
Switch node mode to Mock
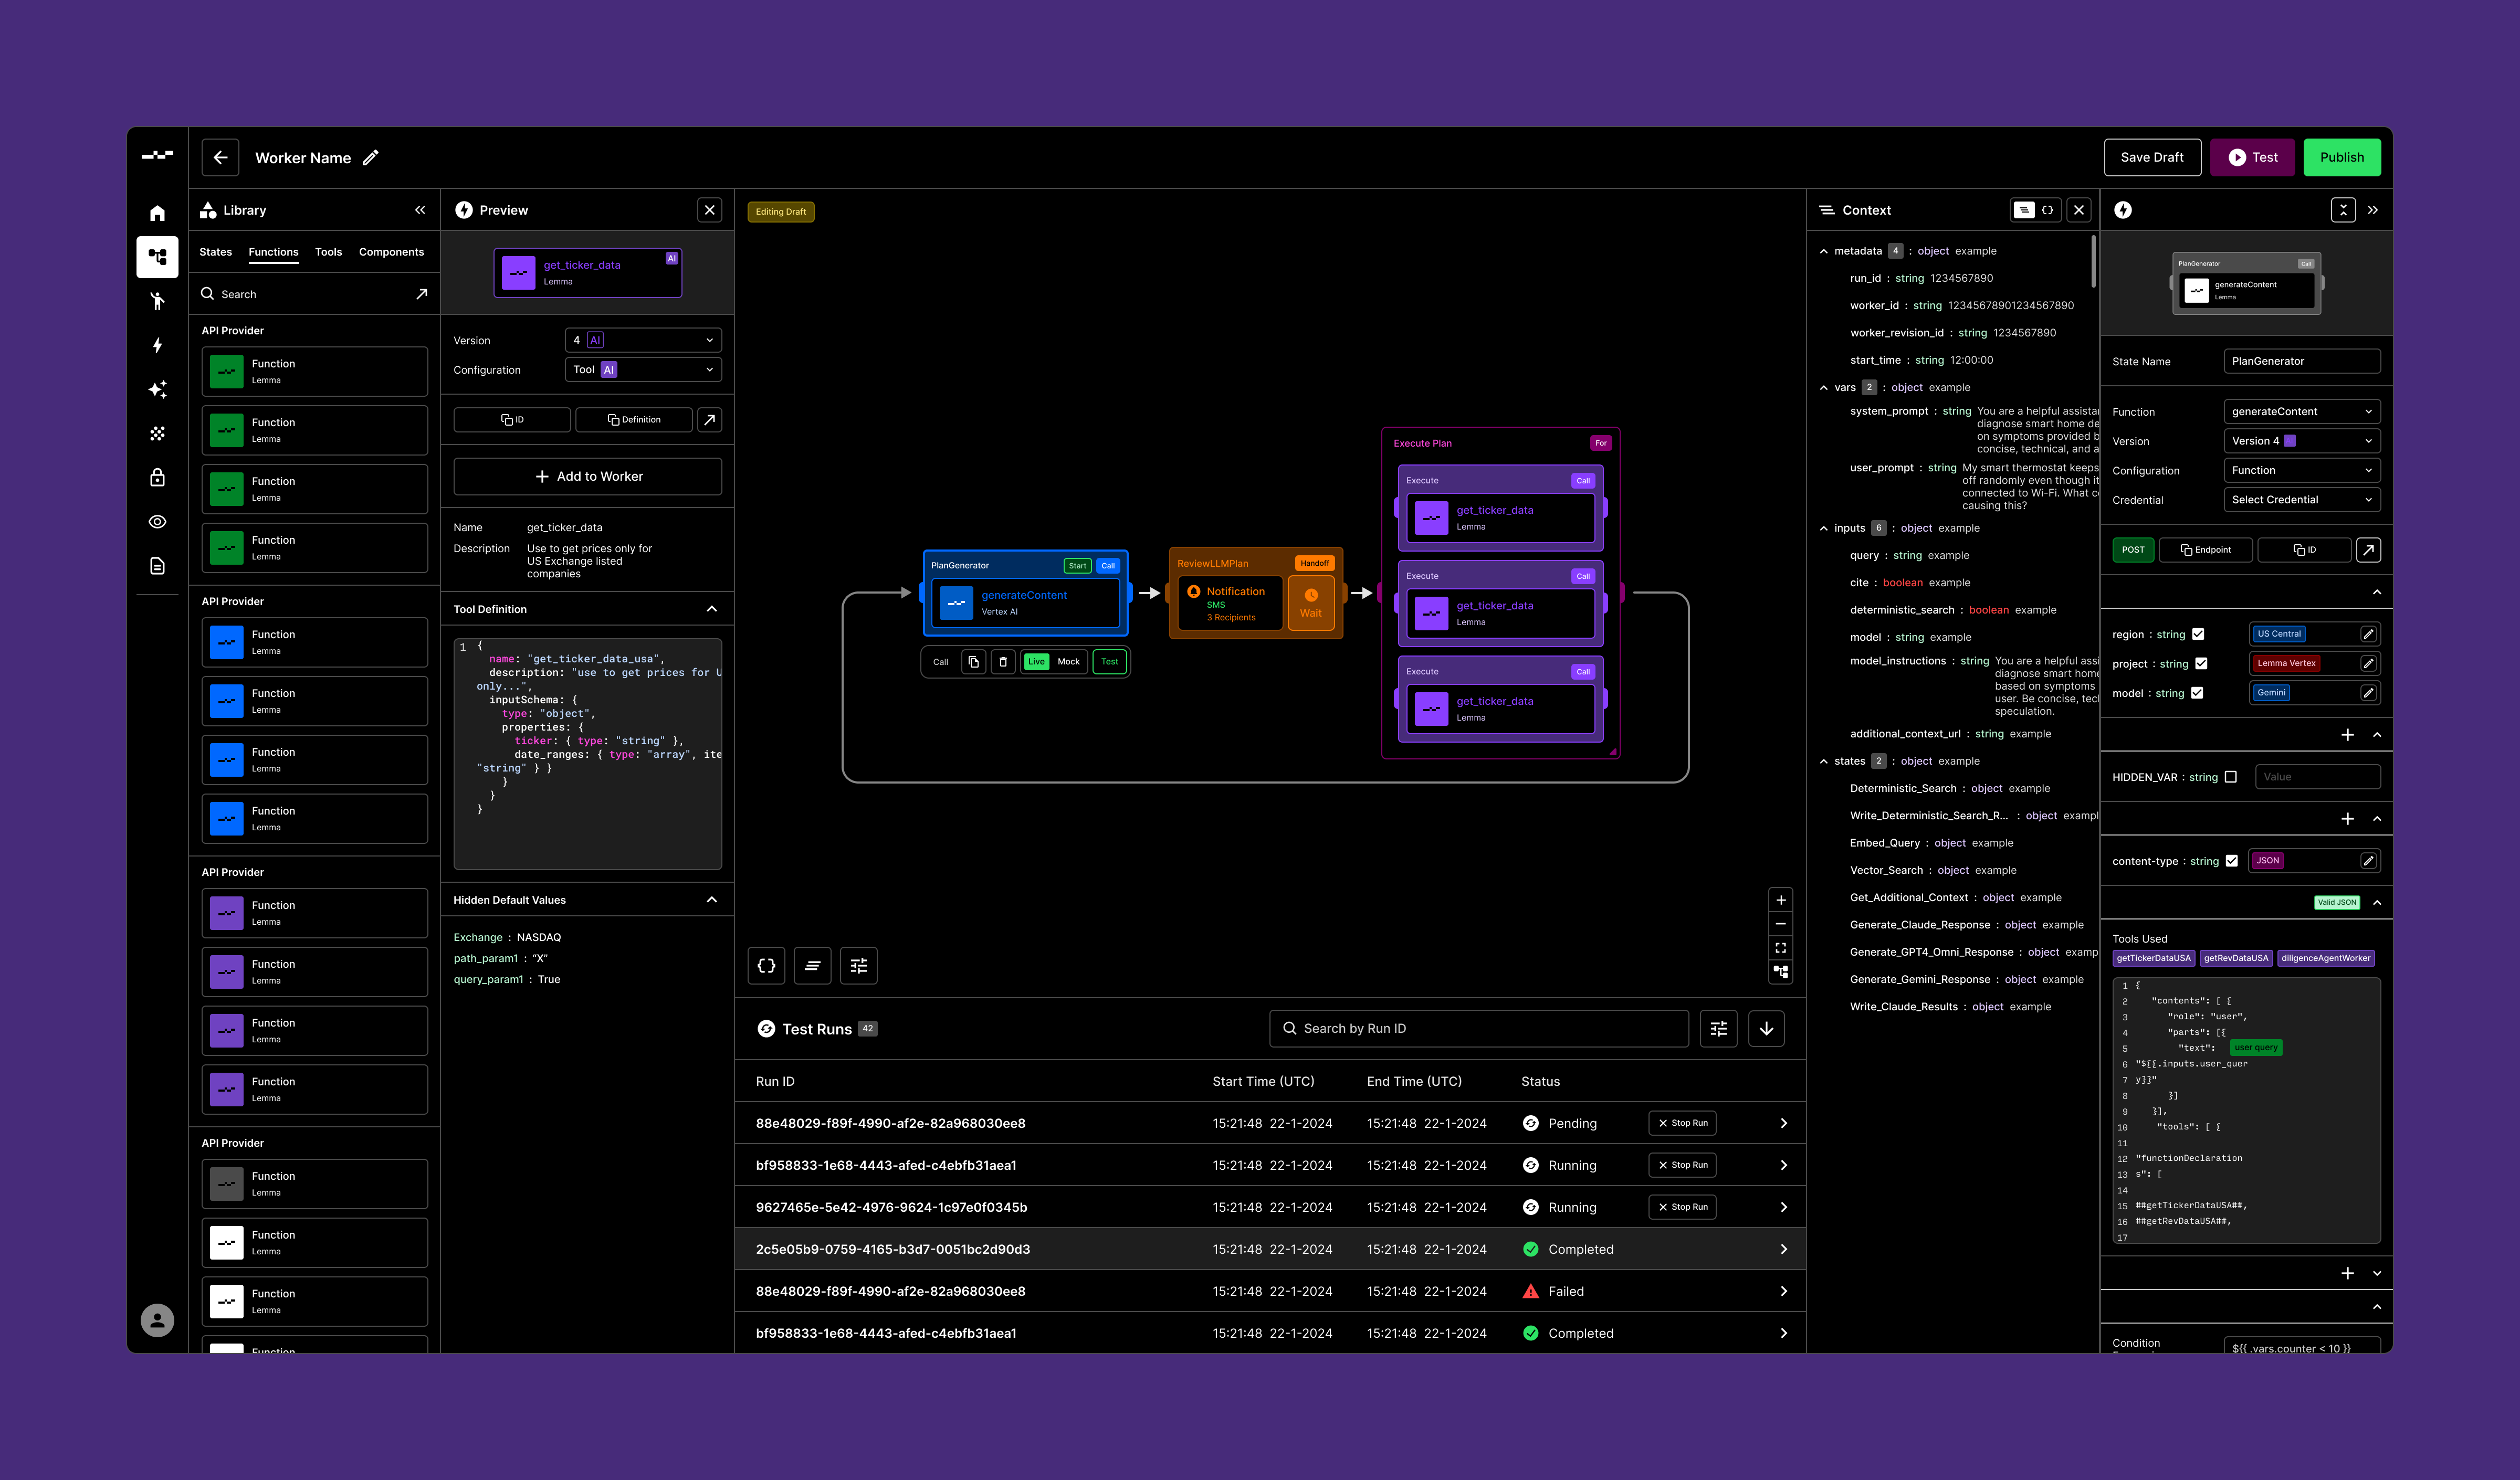1068,662
